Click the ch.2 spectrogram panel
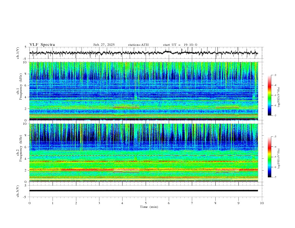This screenshot has height=228, width=295. click(x=143, y=153)
